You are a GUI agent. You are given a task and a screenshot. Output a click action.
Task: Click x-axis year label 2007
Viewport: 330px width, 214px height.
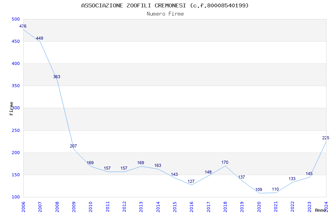pyautogui.click(x=40, y=207)
